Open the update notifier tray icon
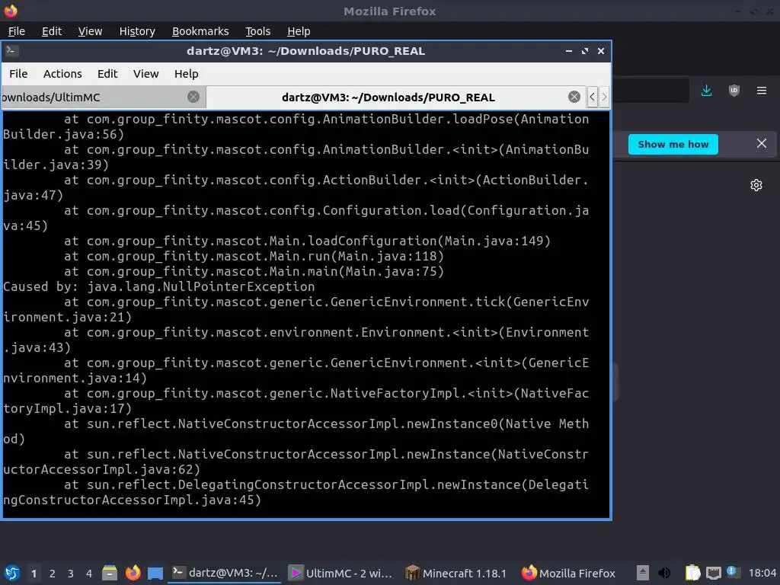The width and height of the screenshot is (780, 585). tap(733, 572)
